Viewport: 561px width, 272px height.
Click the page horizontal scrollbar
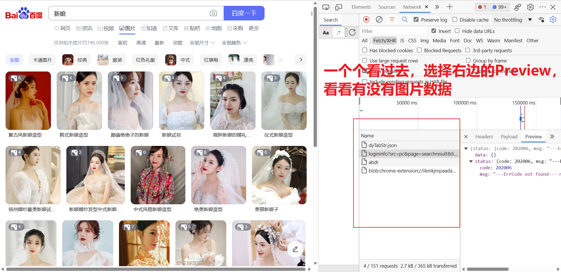pyautogui.click(x=156, y=269)
